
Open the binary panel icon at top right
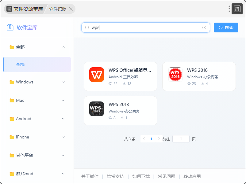pos(237,9)
